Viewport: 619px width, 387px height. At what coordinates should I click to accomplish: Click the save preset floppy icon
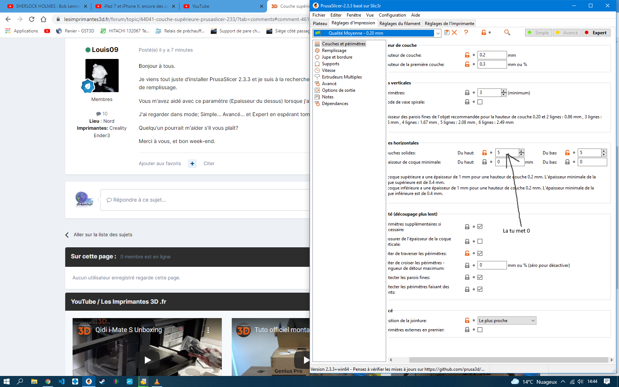(447, 32)
